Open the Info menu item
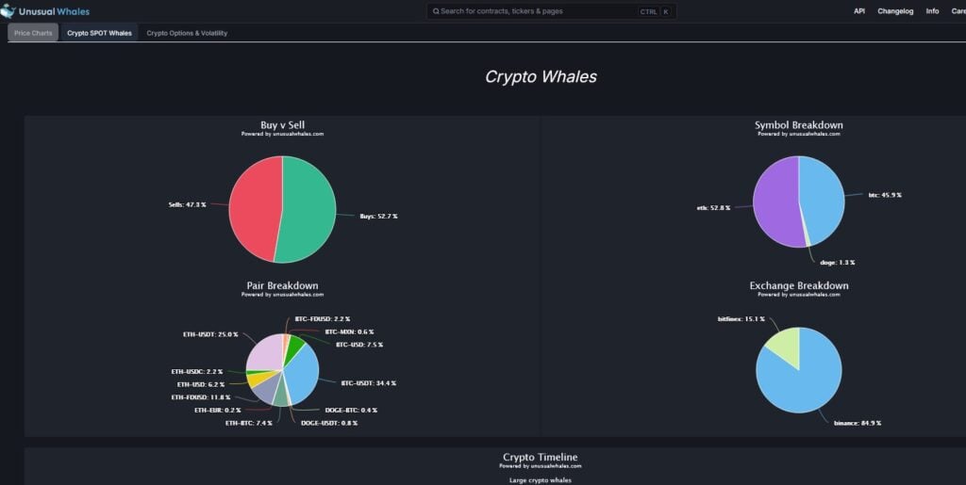 pyautogui.click(x=932, y=11)
